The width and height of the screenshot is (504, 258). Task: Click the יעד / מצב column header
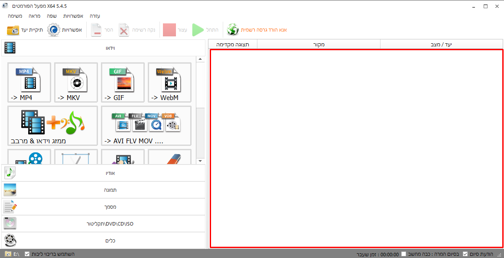(441, 45)
